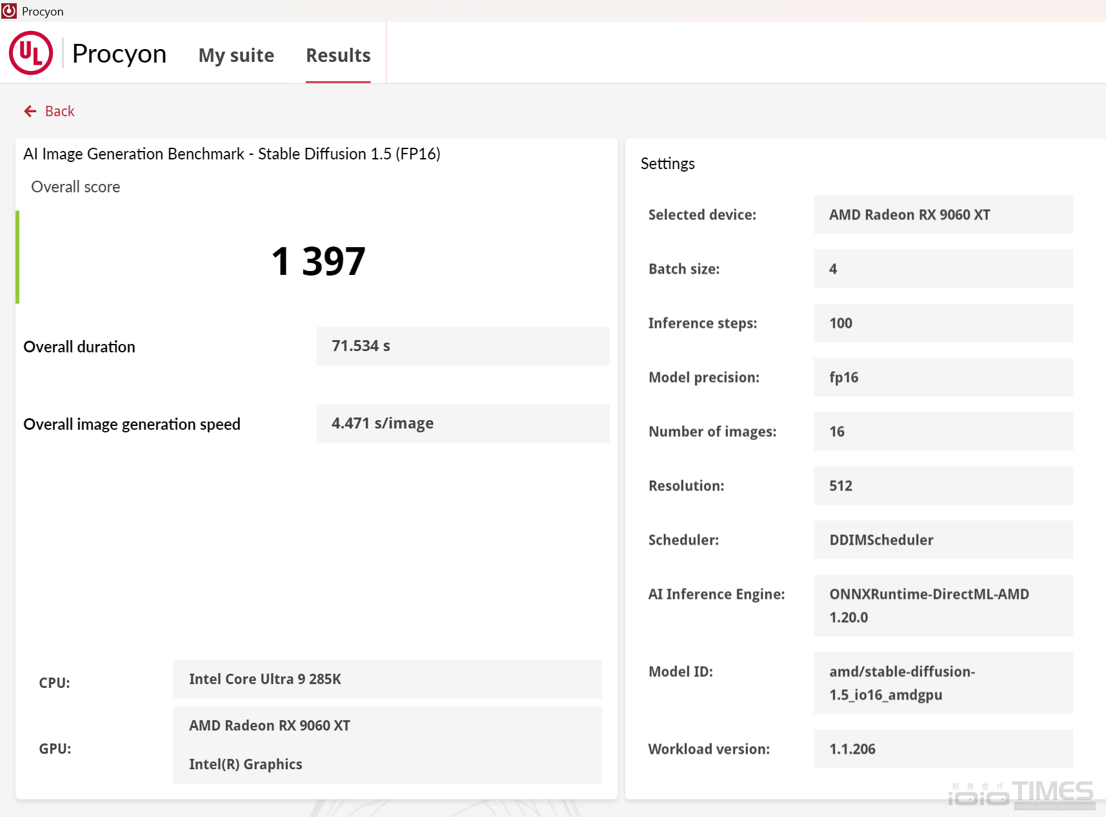Click the Settings panel heading
The width and height of the screenshot is (1106, 817).
pos(668,164)
